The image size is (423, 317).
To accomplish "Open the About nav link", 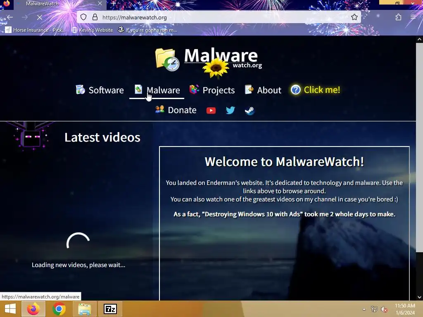I will 263,90.
